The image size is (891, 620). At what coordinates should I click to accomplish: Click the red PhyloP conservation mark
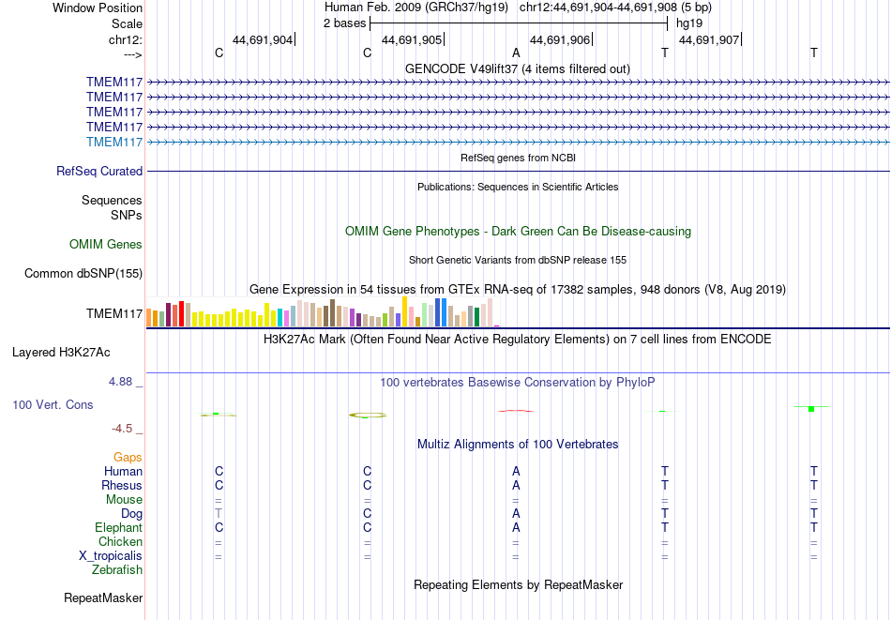click(516, 411)
